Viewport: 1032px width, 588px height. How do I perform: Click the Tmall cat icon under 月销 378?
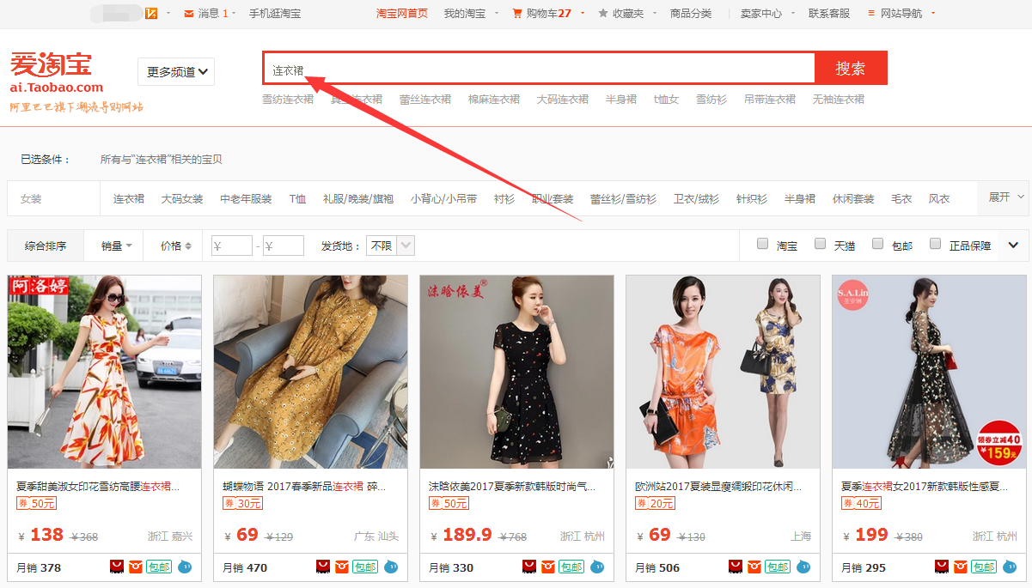[x=117, y=567]
